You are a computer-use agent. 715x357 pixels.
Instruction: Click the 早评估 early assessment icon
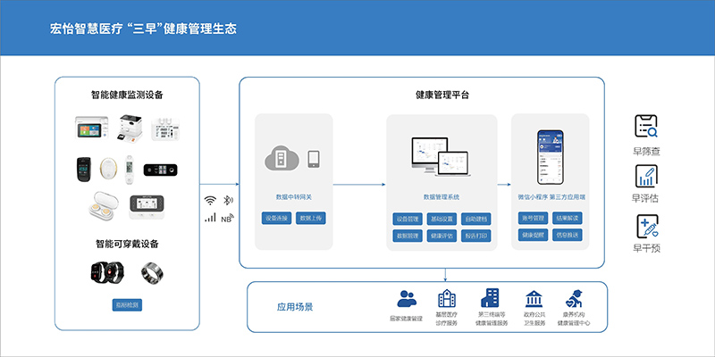click(x=645, y=176)
